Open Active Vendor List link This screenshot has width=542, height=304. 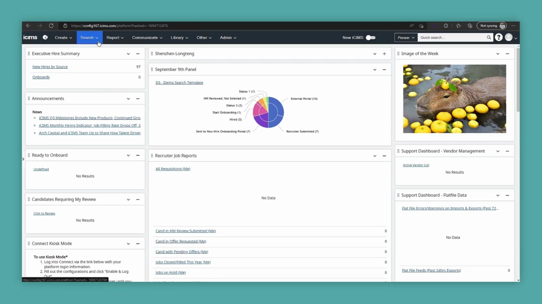[x=416, y=165]
